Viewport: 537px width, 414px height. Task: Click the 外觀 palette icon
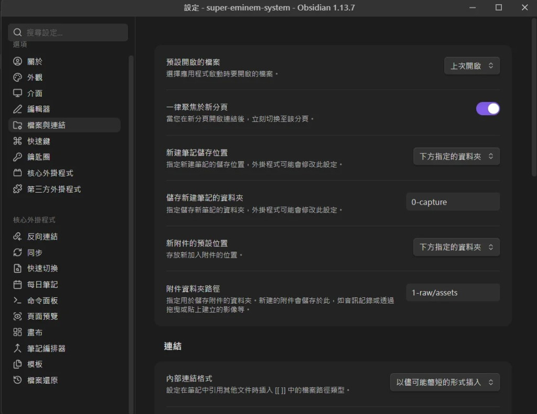coord(17,77)
